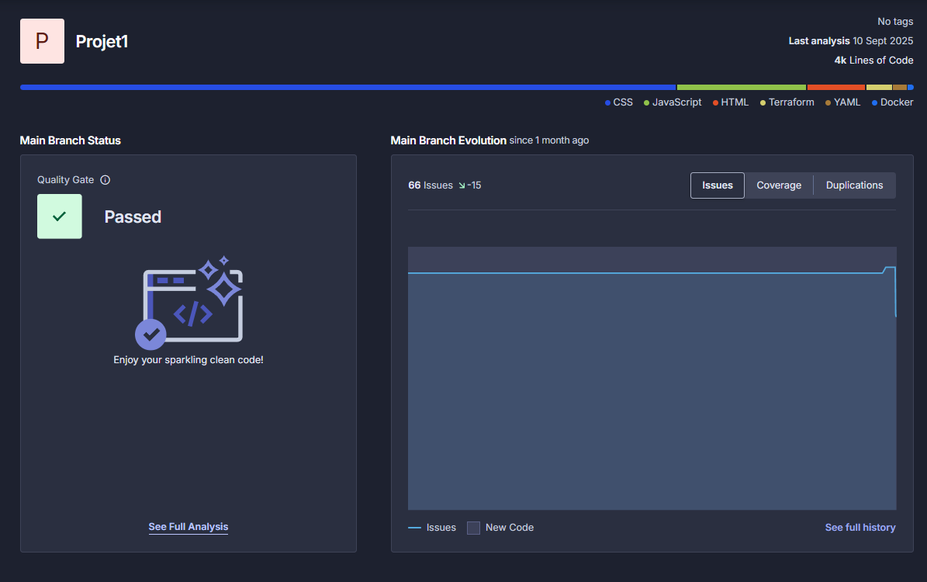Select the Issues tab
The width and height of the screenshot is (927, 582).
[717, 185]
